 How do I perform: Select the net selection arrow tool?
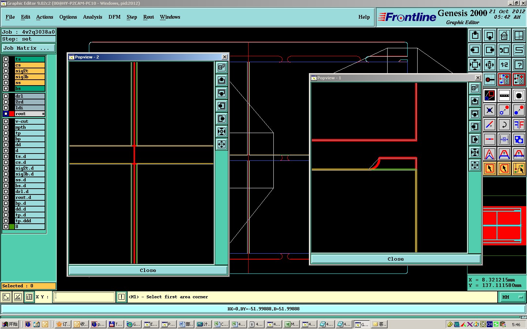point(519,169)
